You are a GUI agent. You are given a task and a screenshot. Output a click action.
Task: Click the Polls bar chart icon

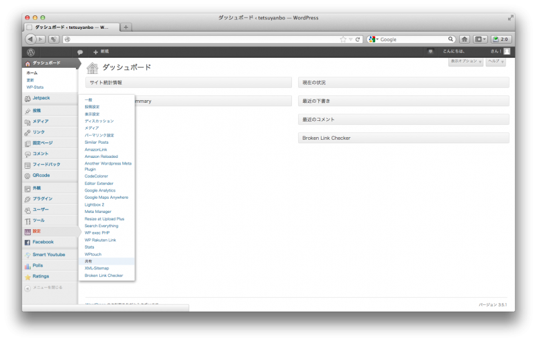click(28, 266)
